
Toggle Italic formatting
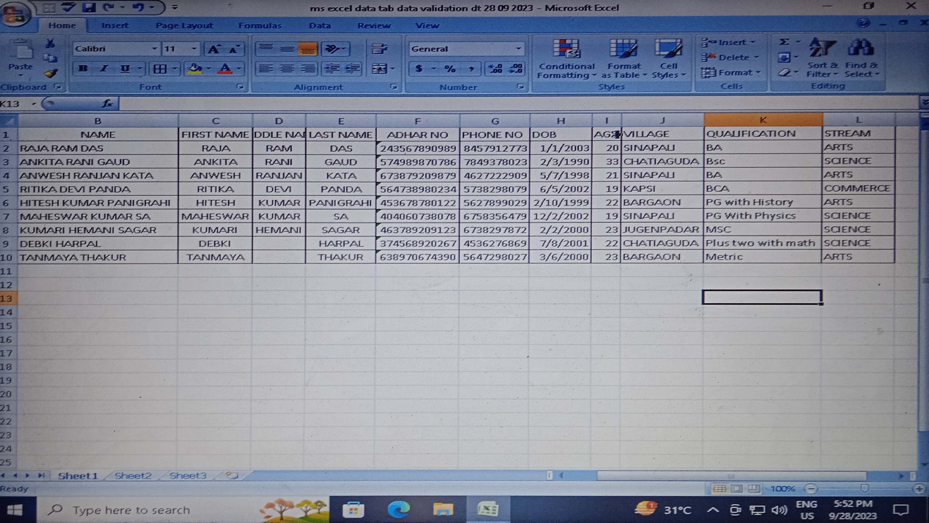click(x=104, y=68)
